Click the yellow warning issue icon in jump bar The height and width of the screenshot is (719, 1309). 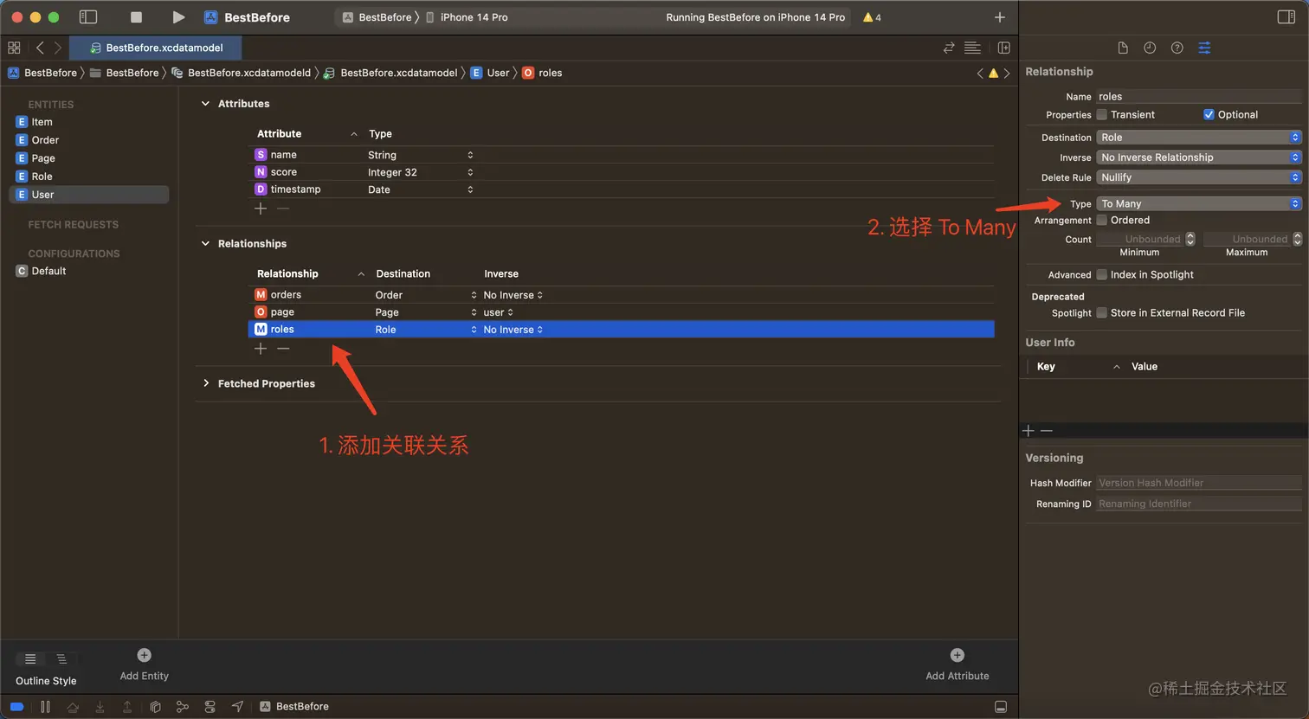993,73
